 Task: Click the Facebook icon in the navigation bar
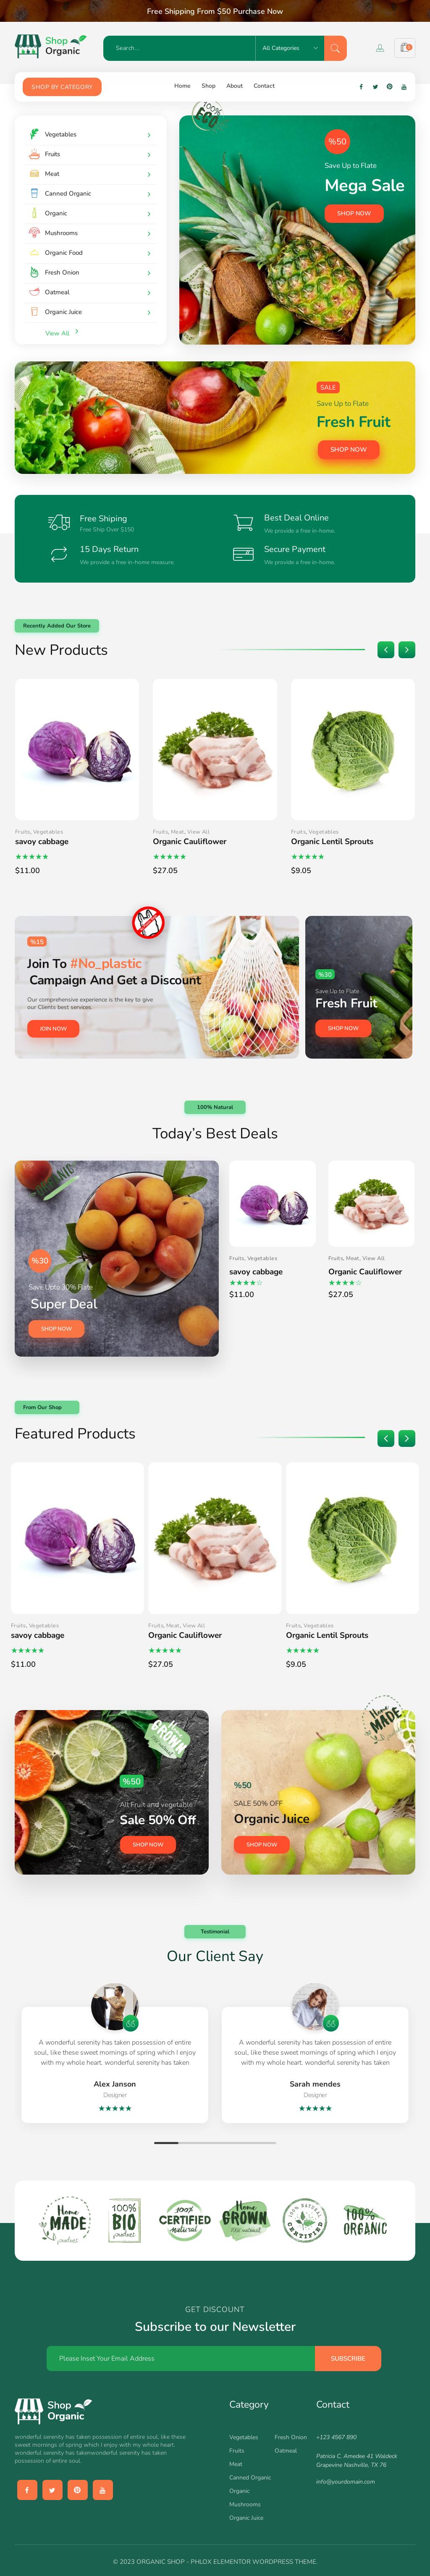pyautogui.click(x=361, y=87)
